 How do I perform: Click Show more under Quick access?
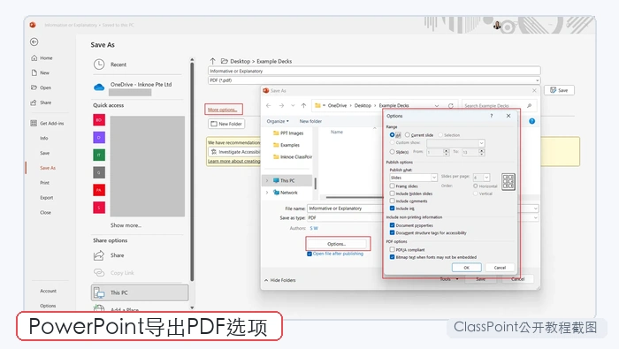(126, 225)
